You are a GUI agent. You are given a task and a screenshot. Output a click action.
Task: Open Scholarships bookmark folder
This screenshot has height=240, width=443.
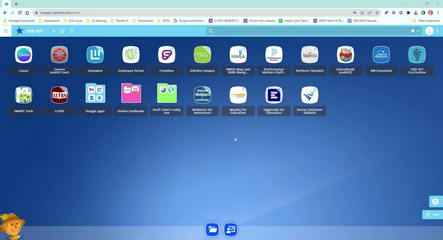143,21
